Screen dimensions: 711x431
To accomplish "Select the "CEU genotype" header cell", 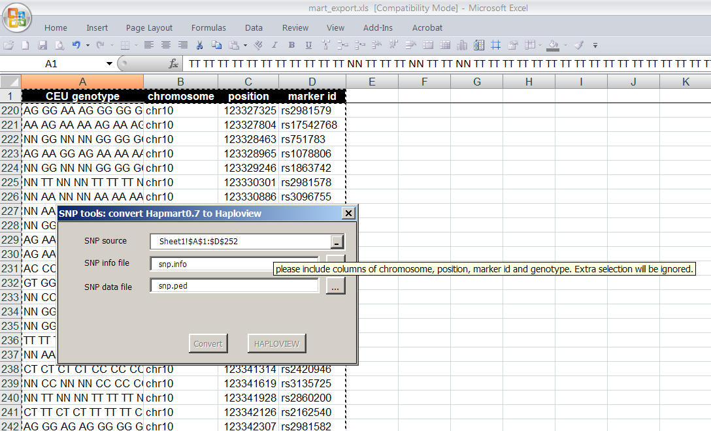I will (82, 96).
